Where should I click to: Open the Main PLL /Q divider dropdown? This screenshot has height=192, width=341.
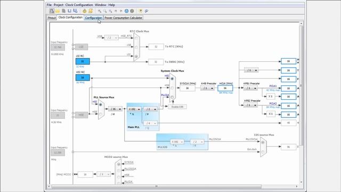coord(150,123)
